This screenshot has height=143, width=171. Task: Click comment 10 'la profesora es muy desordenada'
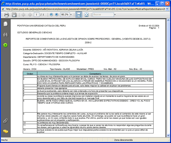click(x=53, y=123)
